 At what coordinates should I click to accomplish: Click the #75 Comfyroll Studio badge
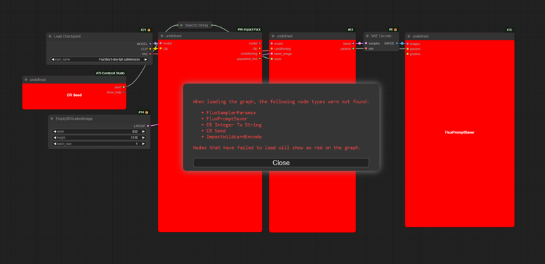(x=110, y=73)
